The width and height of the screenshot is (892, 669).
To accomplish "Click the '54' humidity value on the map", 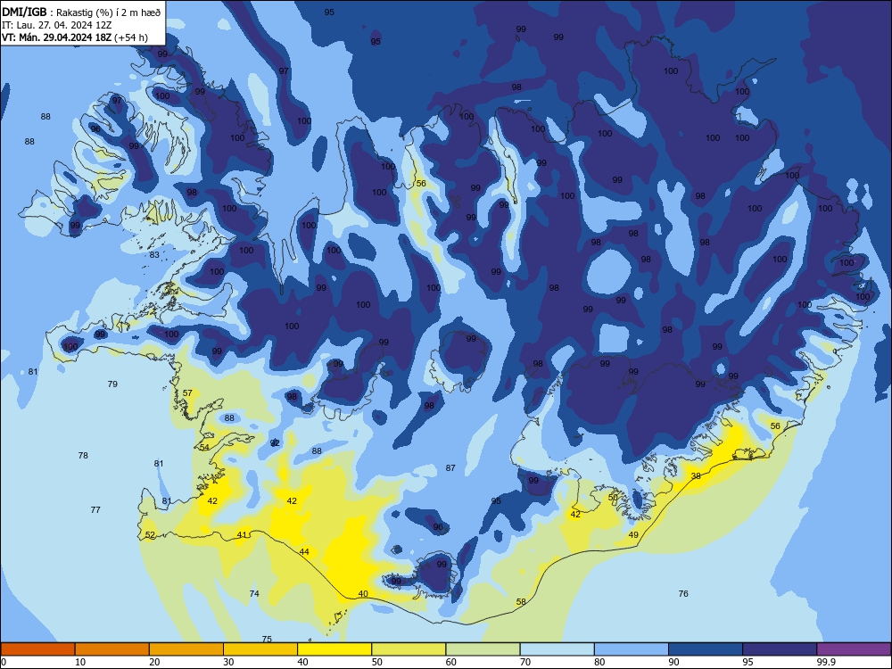I will 204,447.
